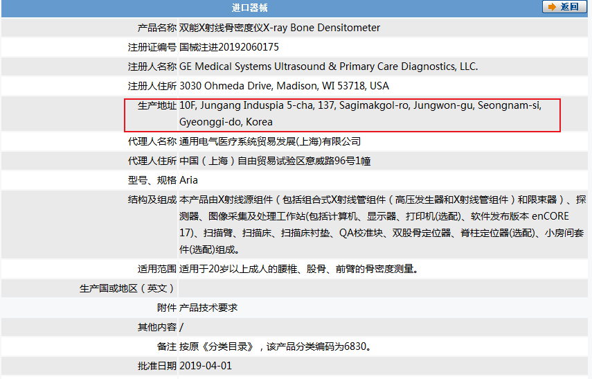The image size is (592, 379).
Task: Click the 代理人住所 label
Action: point(152,161)
